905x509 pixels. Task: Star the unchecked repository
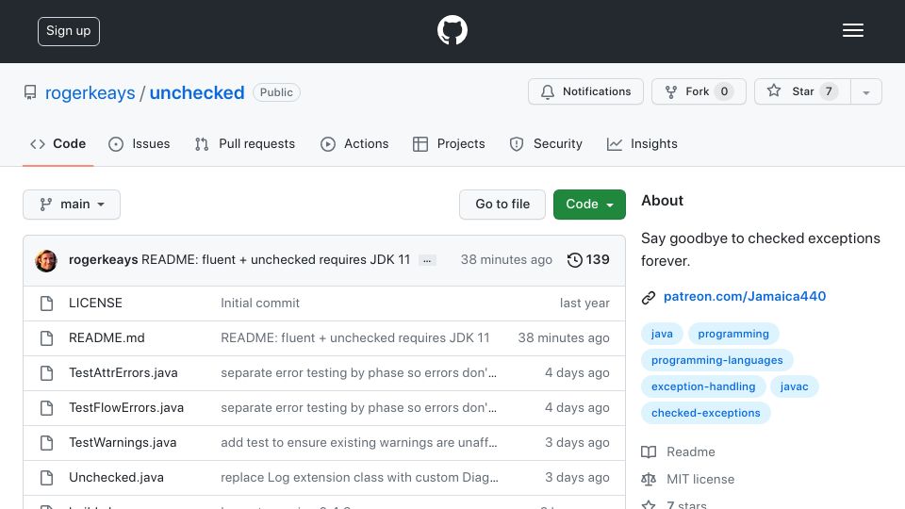[802, 91]
